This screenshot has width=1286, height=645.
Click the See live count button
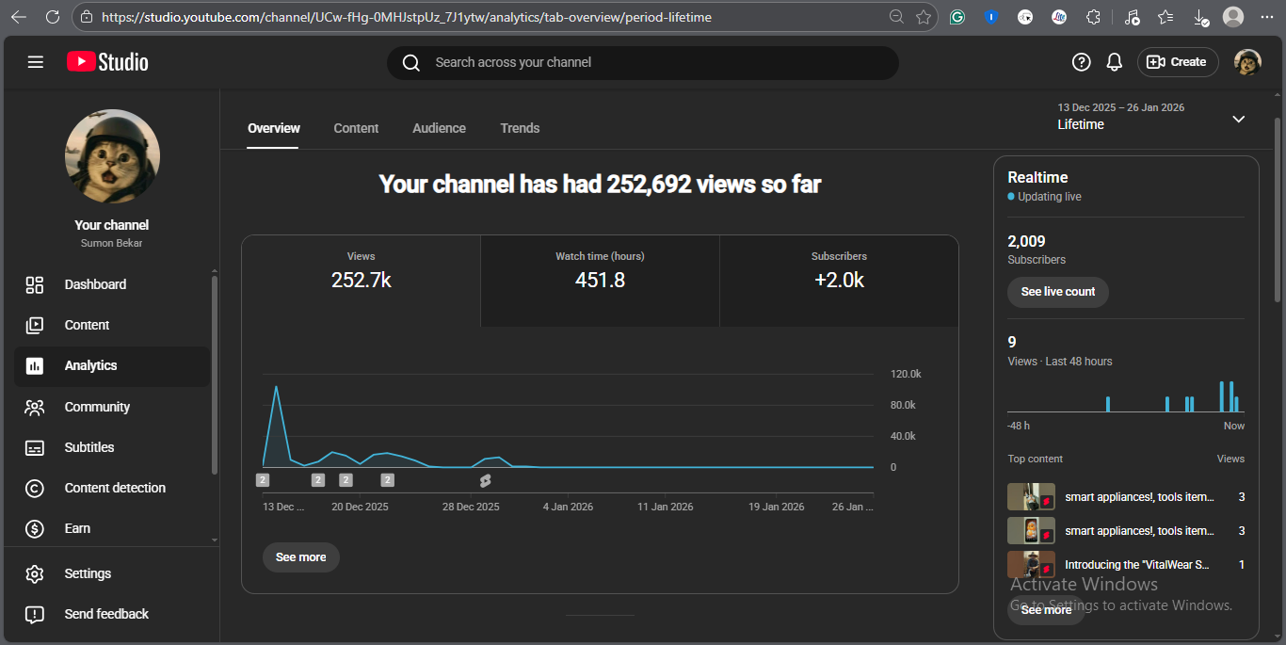(1057, 292)
